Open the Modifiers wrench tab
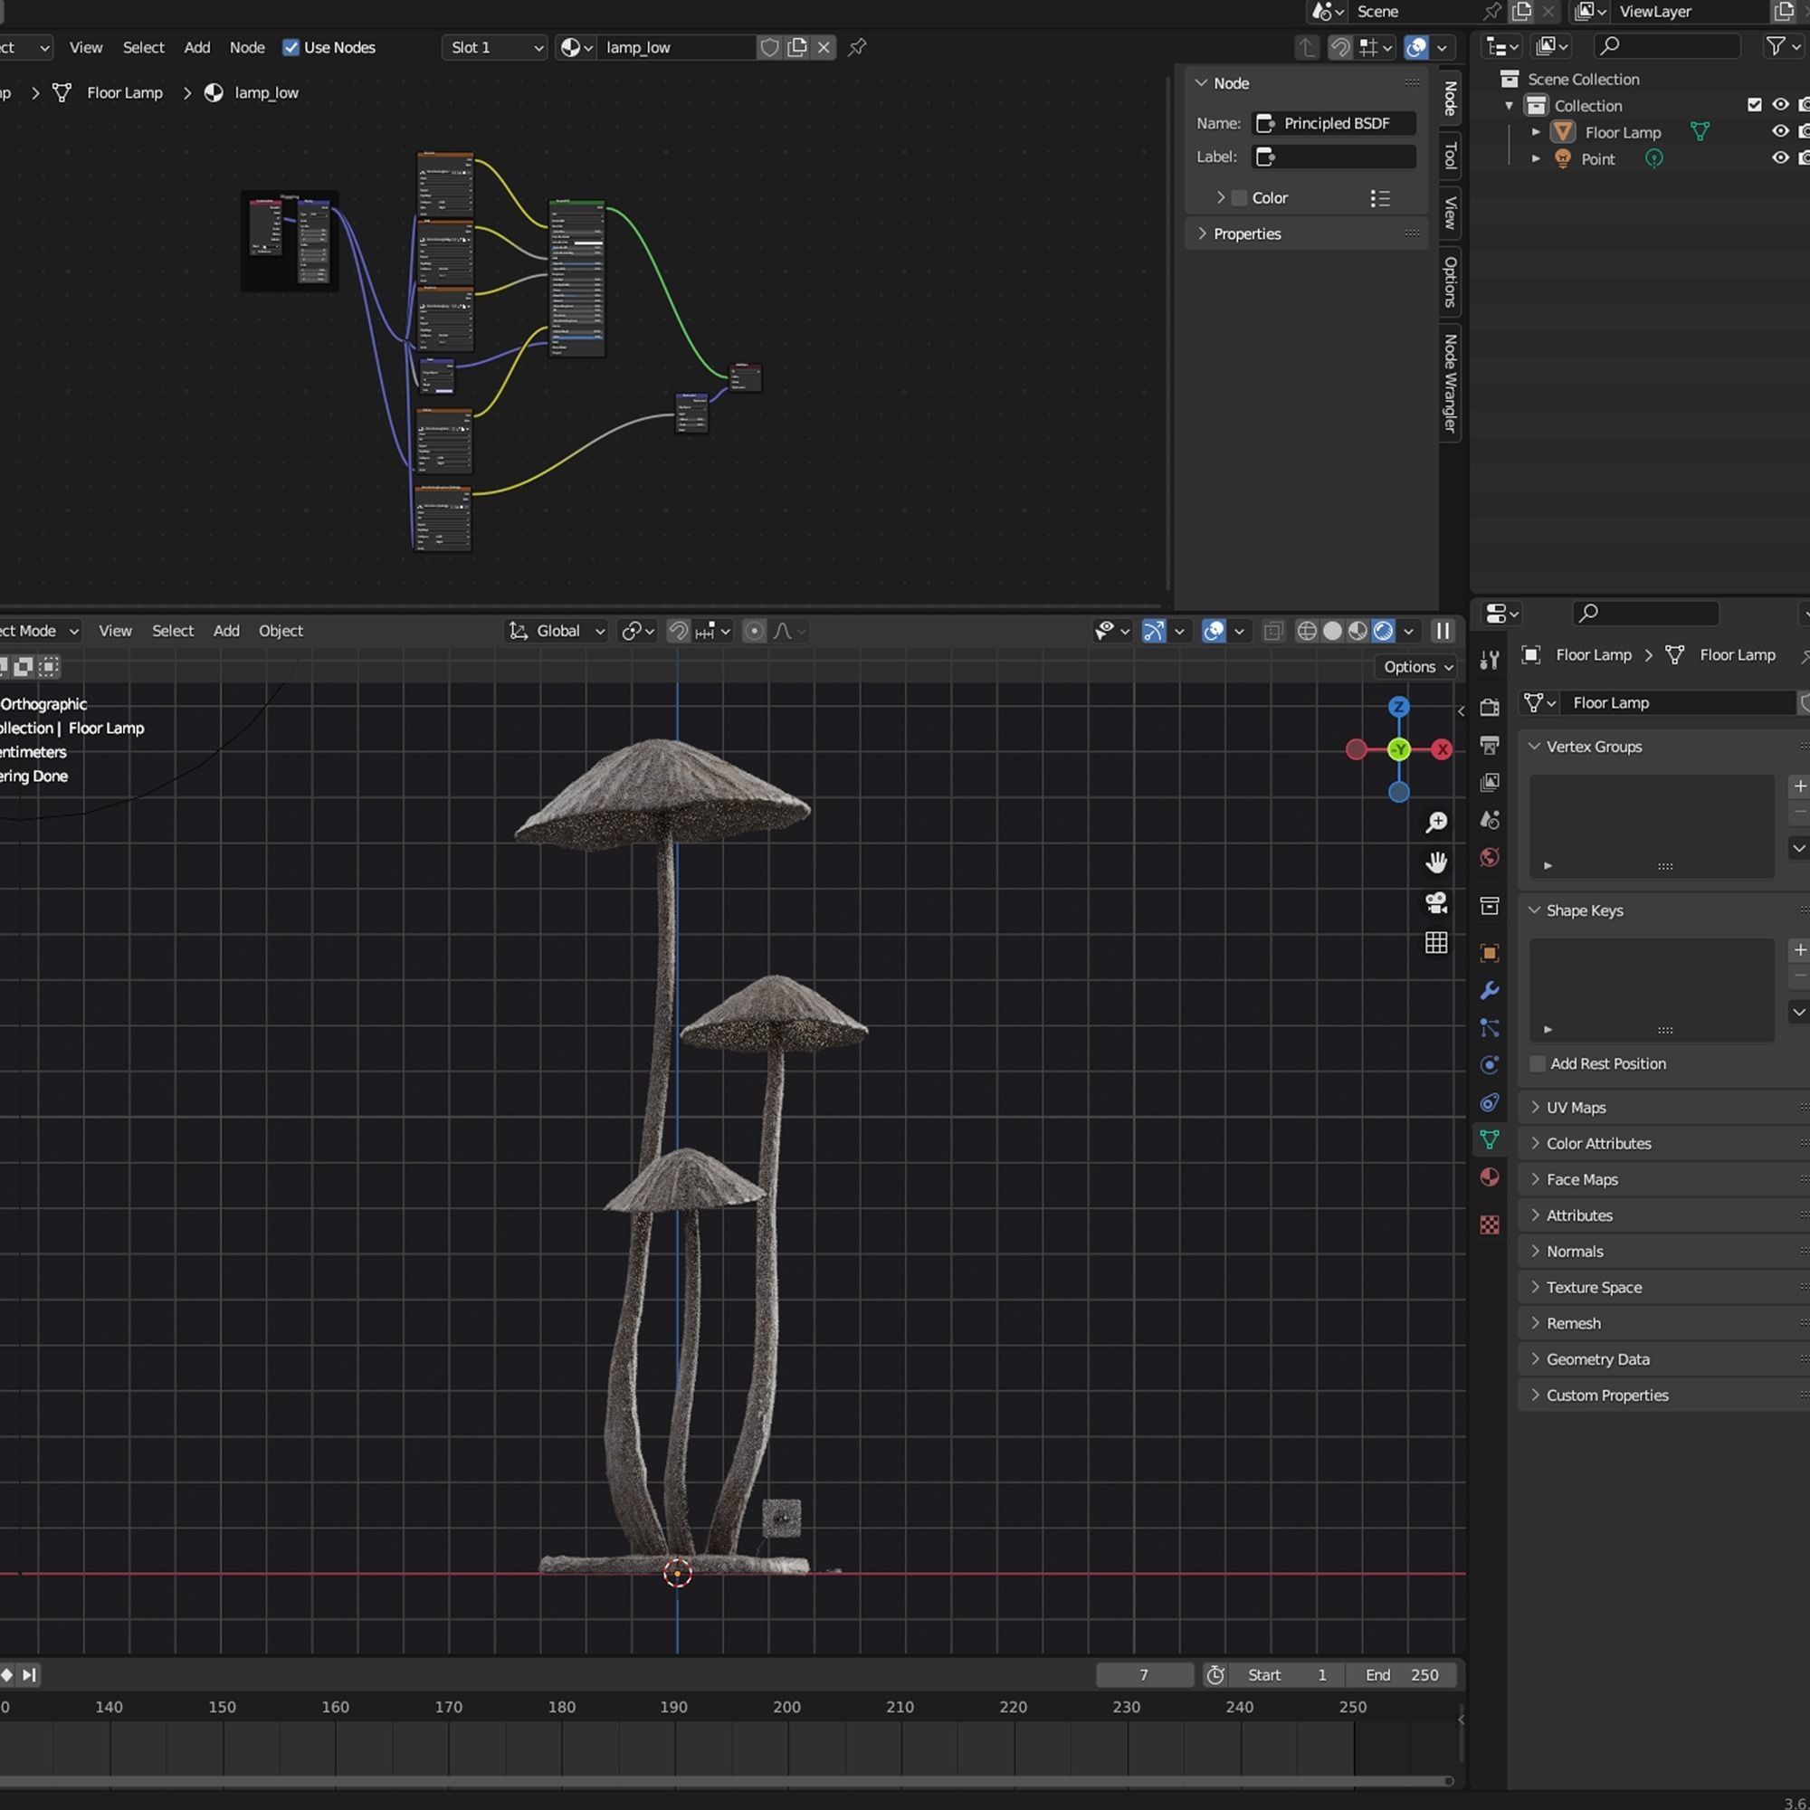The width and height of the screenshot is (1810, 1810). click(1490, 990)
